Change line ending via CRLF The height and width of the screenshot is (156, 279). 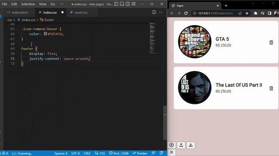click(87, 153)
